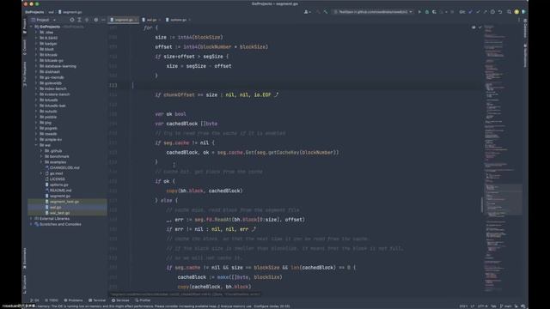Collapse the GoProjects root folder
The height and width of the screenshot is (309, 550).
pyautogui.click(x=31, y=27)
